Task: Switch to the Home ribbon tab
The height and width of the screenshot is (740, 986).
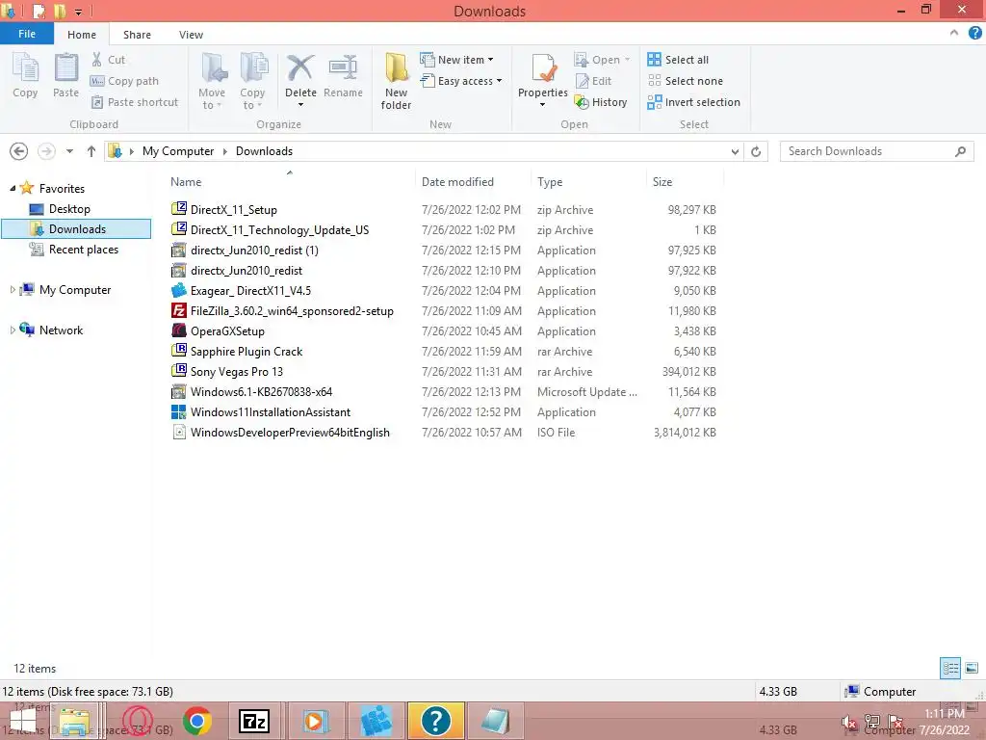Action: pyautogui.click(x=82, y=35)
